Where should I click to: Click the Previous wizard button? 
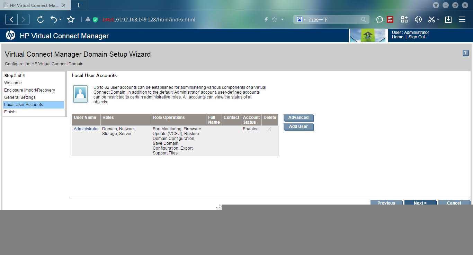click(x=386, y=203)
